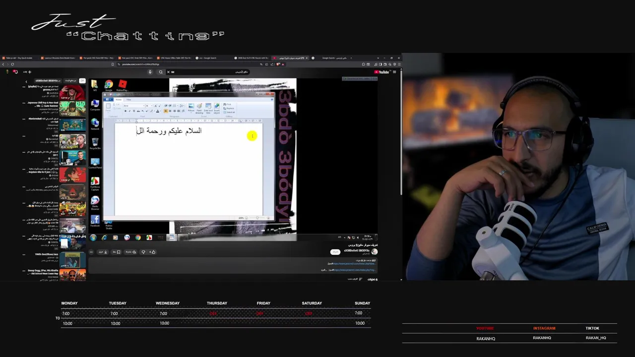
Task: Start voice search with the microphone icon
Action: click(150, 72)
